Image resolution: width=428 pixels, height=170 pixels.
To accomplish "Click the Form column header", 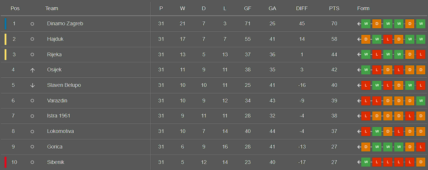I will tap(363, 9).
